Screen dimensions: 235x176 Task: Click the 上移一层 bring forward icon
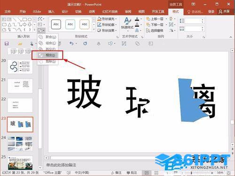[148, 19]
